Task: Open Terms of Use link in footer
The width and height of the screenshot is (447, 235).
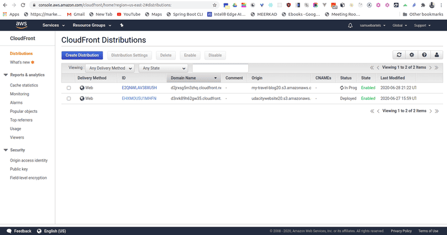Action: tap(428, 231)
